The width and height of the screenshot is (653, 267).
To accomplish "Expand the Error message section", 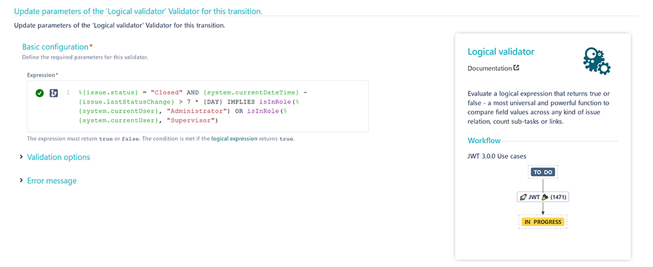I will pyautogui.click(x=22, y=180).
